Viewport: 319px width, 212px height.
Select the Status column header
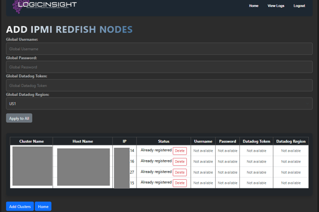coord(164,142)
